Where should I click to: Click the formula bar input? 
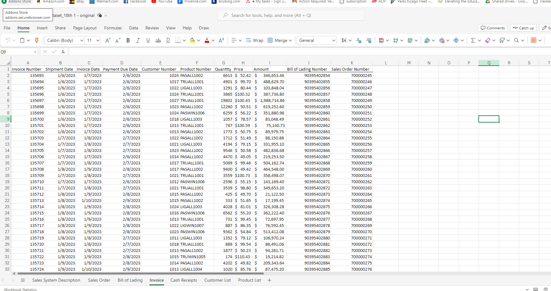click(309, 52)
